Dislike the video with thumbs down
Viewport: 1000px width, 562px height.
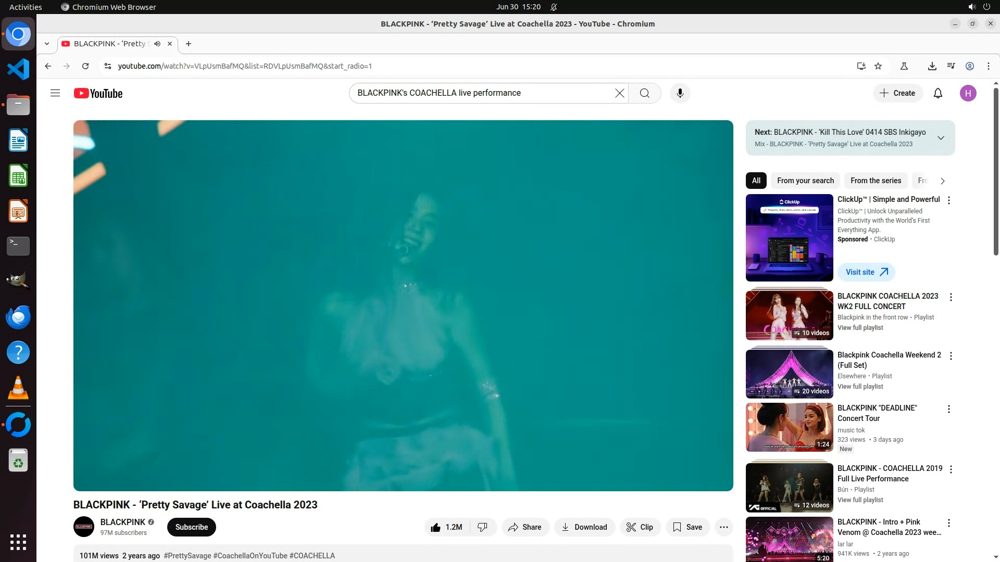coord(483,527)
